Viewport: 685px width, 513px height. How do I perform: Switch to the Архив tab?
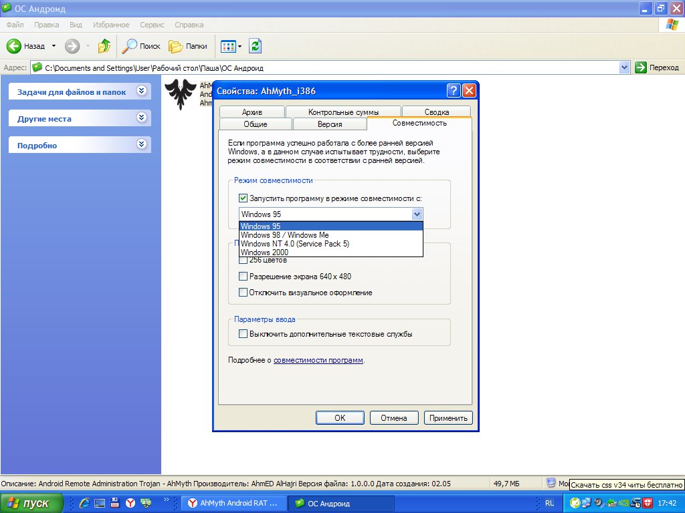pyautogui.click(x=252, y=112)
